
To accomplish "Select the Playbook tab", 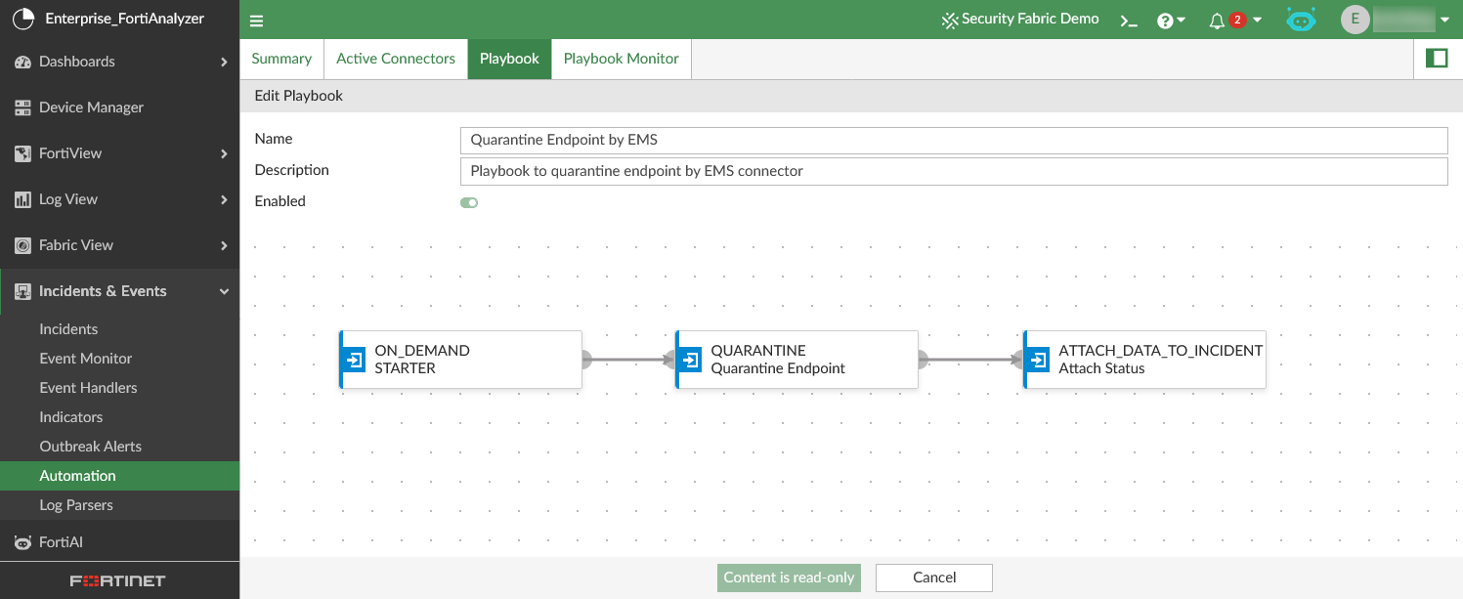I will [509, 59].
